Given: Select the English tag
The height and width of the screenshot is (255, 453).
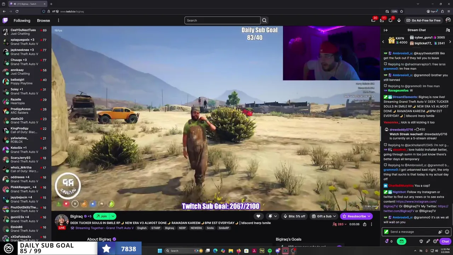Looking at the screenshot, I should tap(142, 228).
